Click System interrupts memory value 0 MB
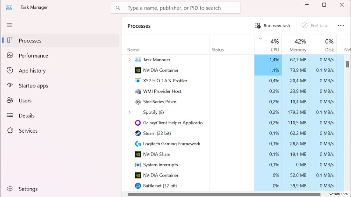 [x=301, y=165]
